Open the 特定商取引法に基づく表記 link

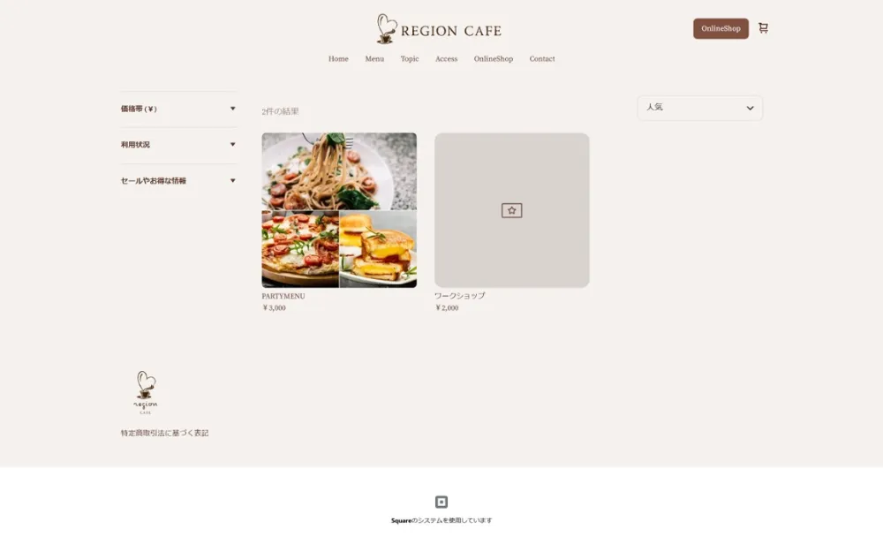click(164, 433)
